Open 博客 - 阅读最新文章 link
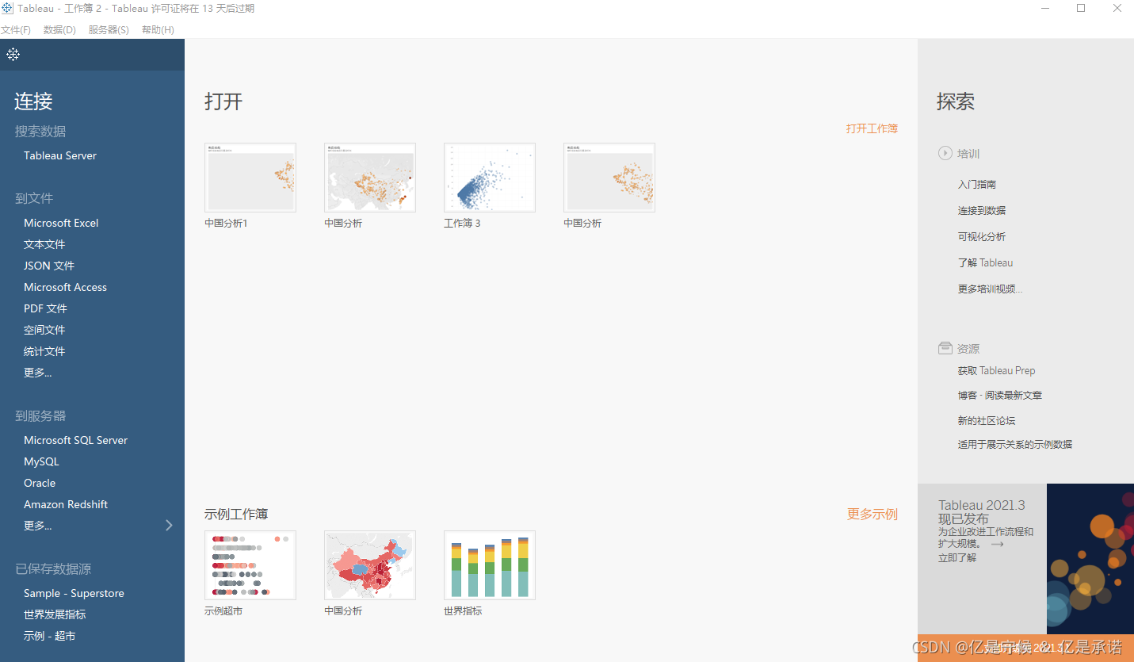Image resolution: width=1134 pixels, height=662 pixels. [999, 396]
